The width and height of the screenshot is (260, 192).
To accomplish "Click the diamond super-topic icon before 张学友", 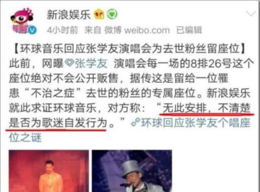I will (69, 64).
